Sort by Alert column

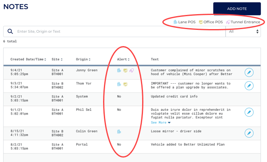pyautogui.click(x=123, y=59)
